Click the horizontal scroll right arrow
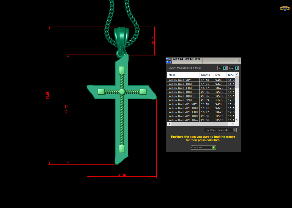292x208 pixels. (x=233, y=124)
